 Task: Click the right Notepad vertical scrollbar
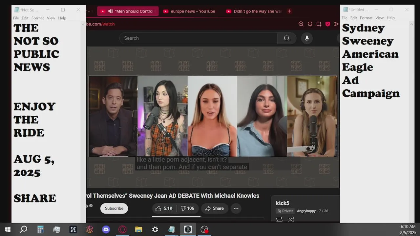(412, 122)
